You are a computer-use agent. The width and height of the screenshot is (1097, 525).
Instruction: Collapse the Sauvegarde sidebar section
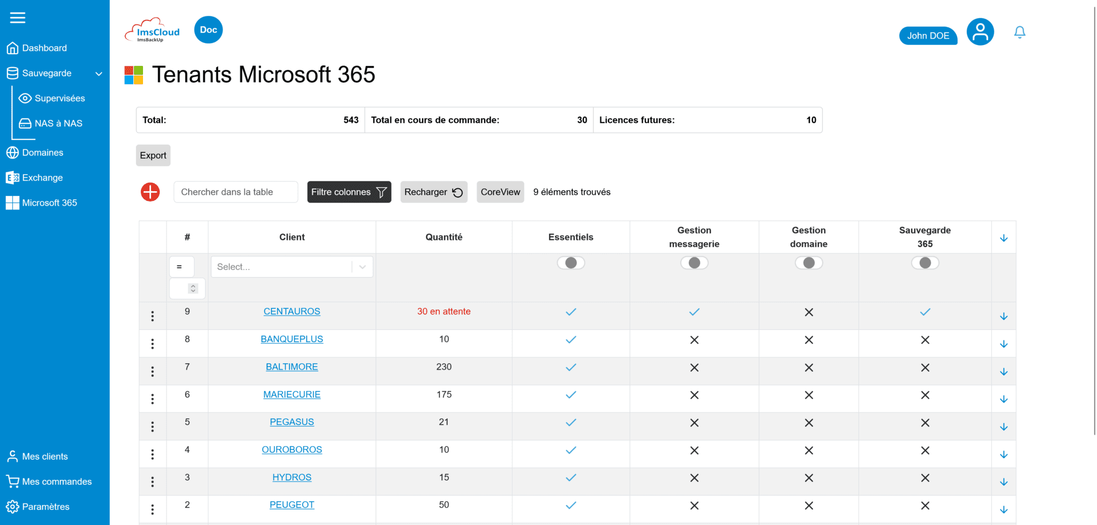pos(99,73)
